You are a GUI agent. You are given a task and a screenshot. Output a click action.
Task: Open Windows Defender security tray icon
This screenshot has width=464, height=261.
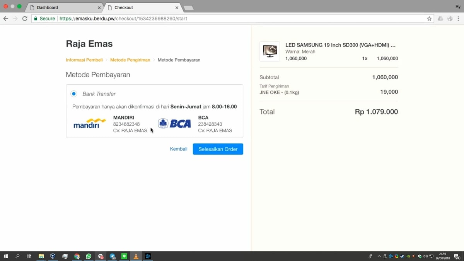click(x=420, y=256)
